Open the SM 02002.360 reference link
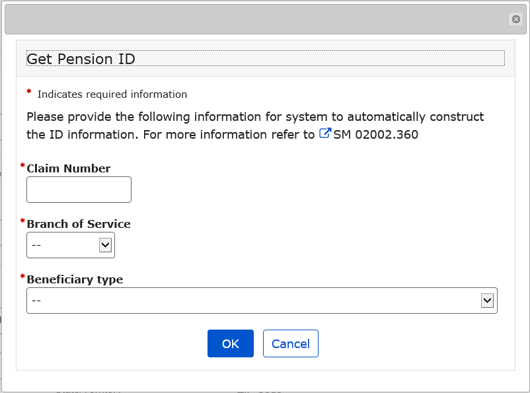The width and height of the screenshot is (530, 393). 375,135
